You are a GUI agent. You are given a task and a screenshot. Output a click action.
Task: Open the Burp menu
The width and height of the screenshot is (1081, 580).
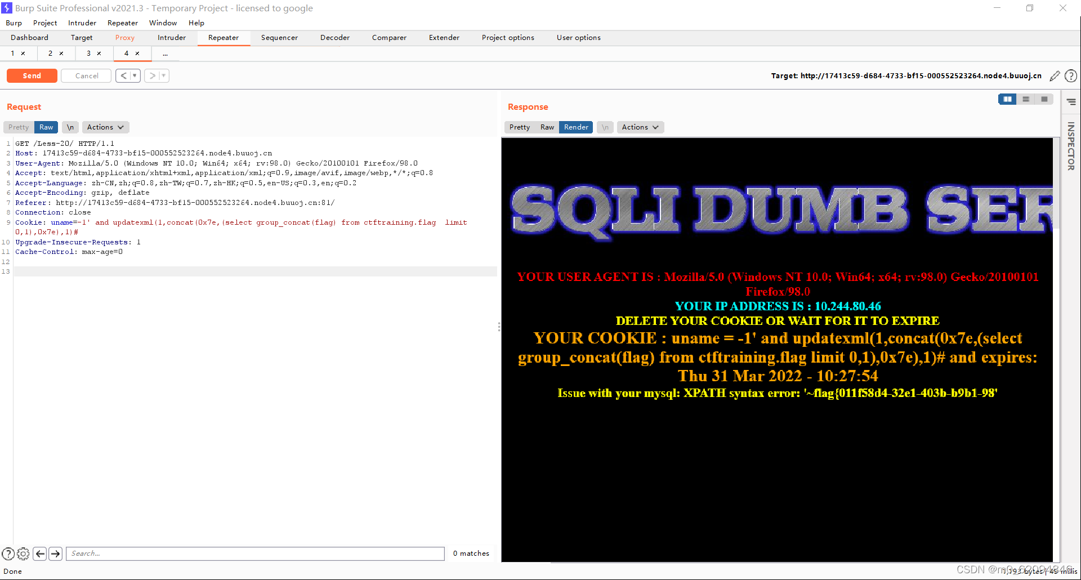click(x=14, y=23)
